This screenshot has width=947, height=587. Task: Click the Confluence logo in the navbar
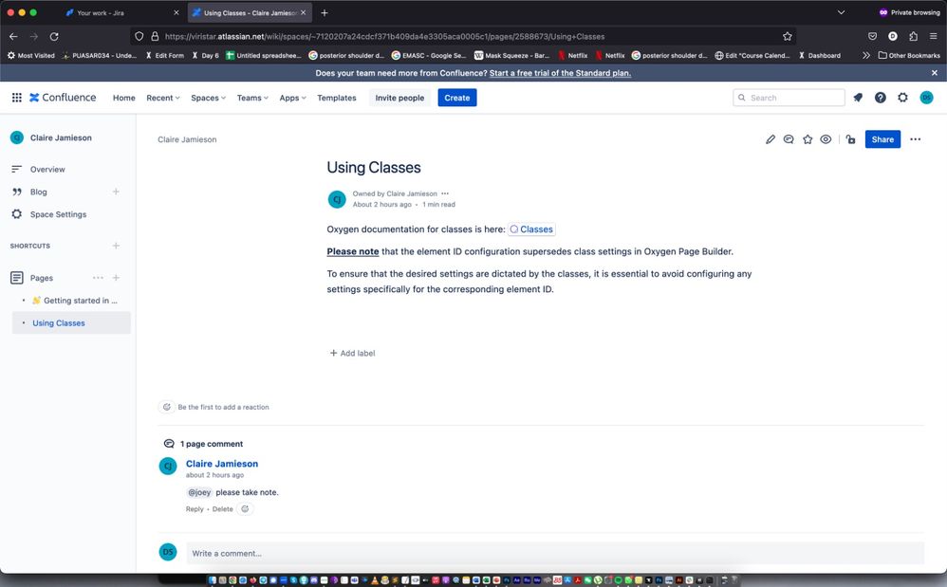(63, 97)
